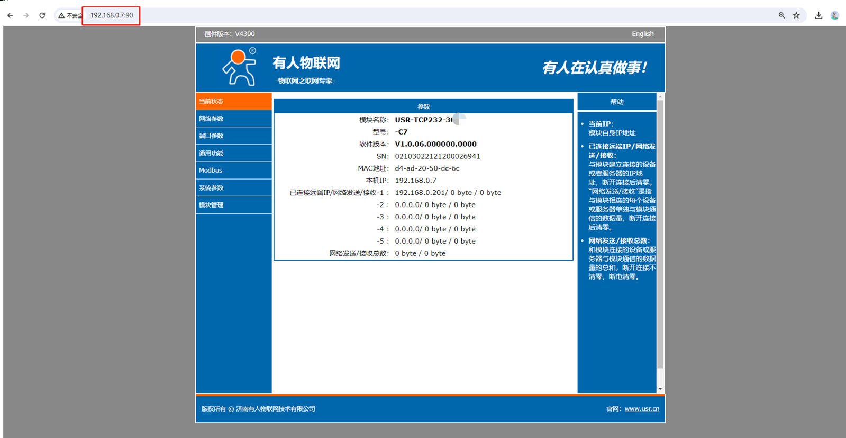Go forward using the browser forward arrow
Viewport: 846px width, 438px height.
click(x=26, y=15)
